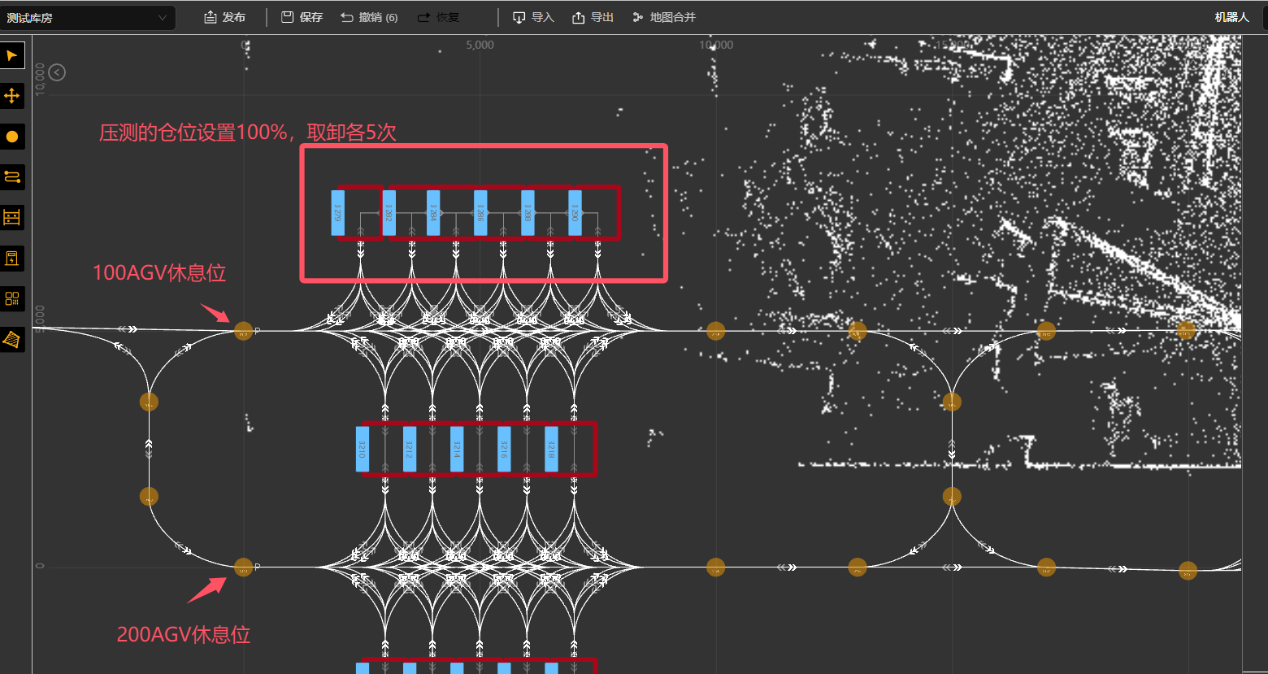Click the publish icon next to 发布

coord(210,17)
